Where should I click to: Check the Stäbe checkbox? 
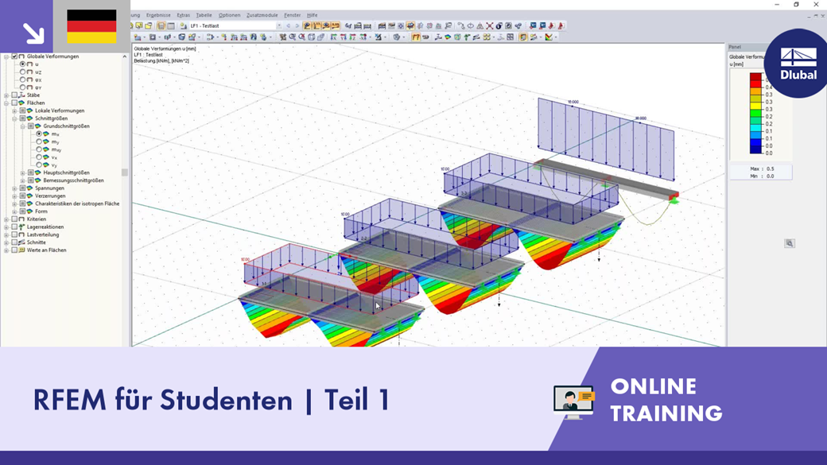[x=14, y=95]
